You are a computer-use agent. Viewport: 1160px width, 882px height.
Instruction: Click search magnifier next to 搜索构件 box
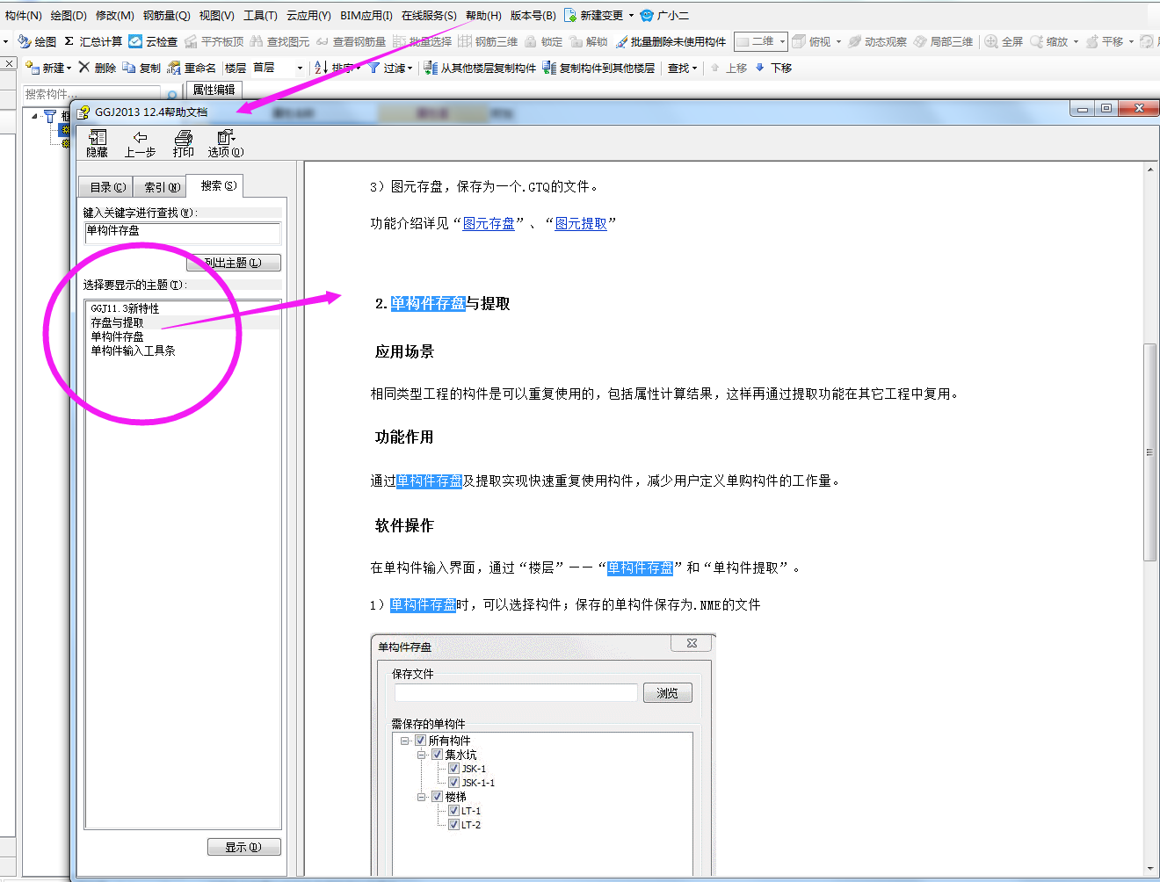point(172,95)
